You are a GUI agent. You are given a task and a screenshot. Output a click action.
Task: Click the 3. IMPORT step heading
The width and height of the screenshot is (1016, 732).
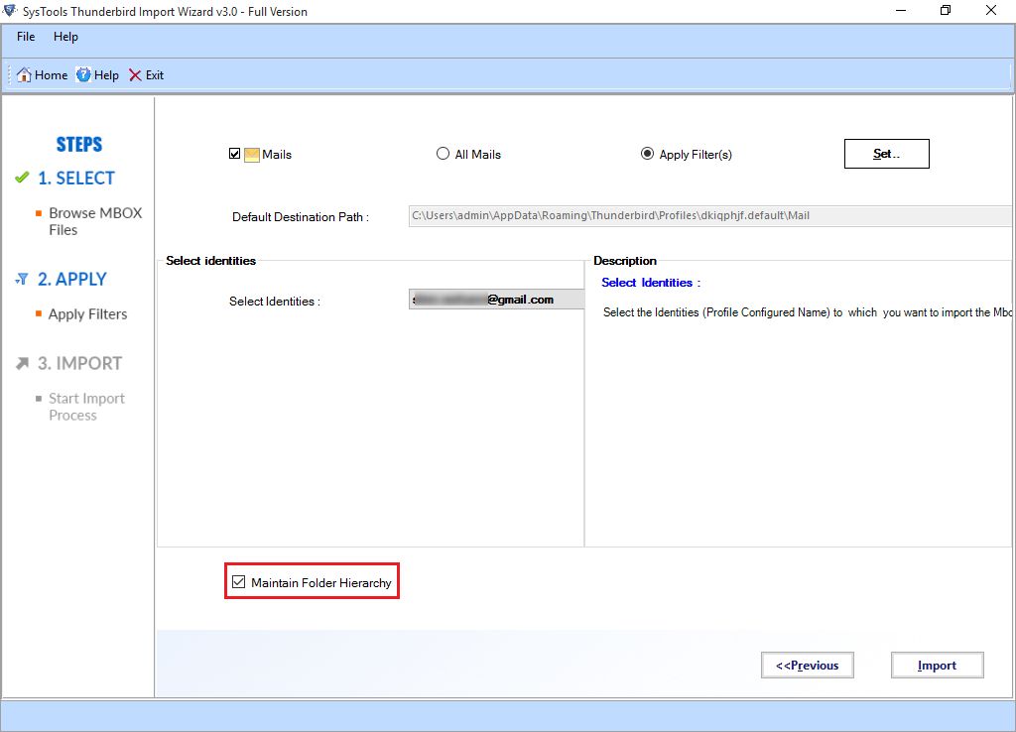[79, 363]
